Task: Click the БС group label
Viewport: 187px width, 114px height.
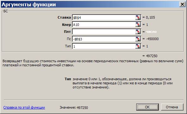Action: click(x=6, y=11)
